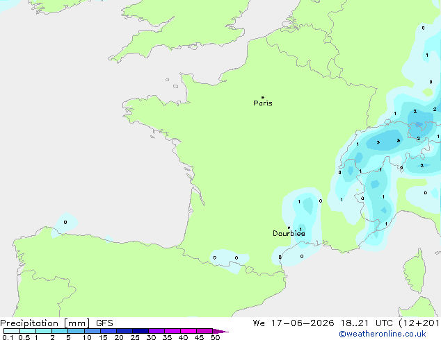This screenshot has width=441, height=340.
Task: Select the 5–10 mm legend color box
Action: [76, 331]
